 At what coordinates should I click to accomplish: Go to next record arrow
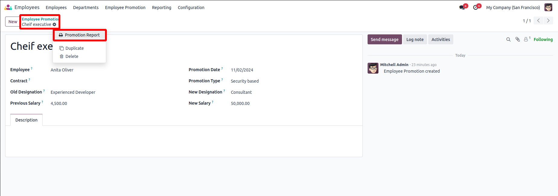[548, 21]
